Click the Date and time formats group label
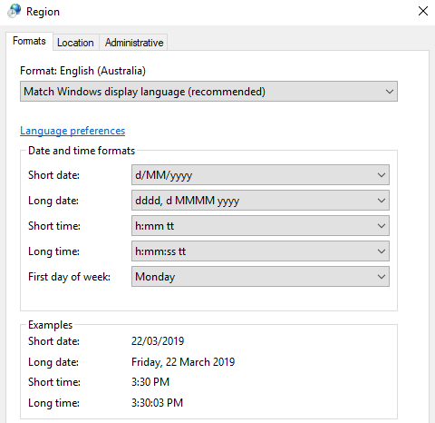This screenshot has height=423, width=435. 82,151
